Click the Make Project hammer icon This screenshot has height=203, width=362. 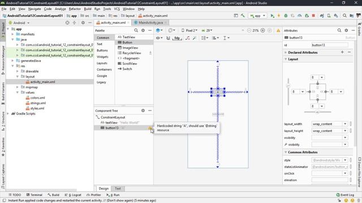pyautogui.click(x=243, y=16)
